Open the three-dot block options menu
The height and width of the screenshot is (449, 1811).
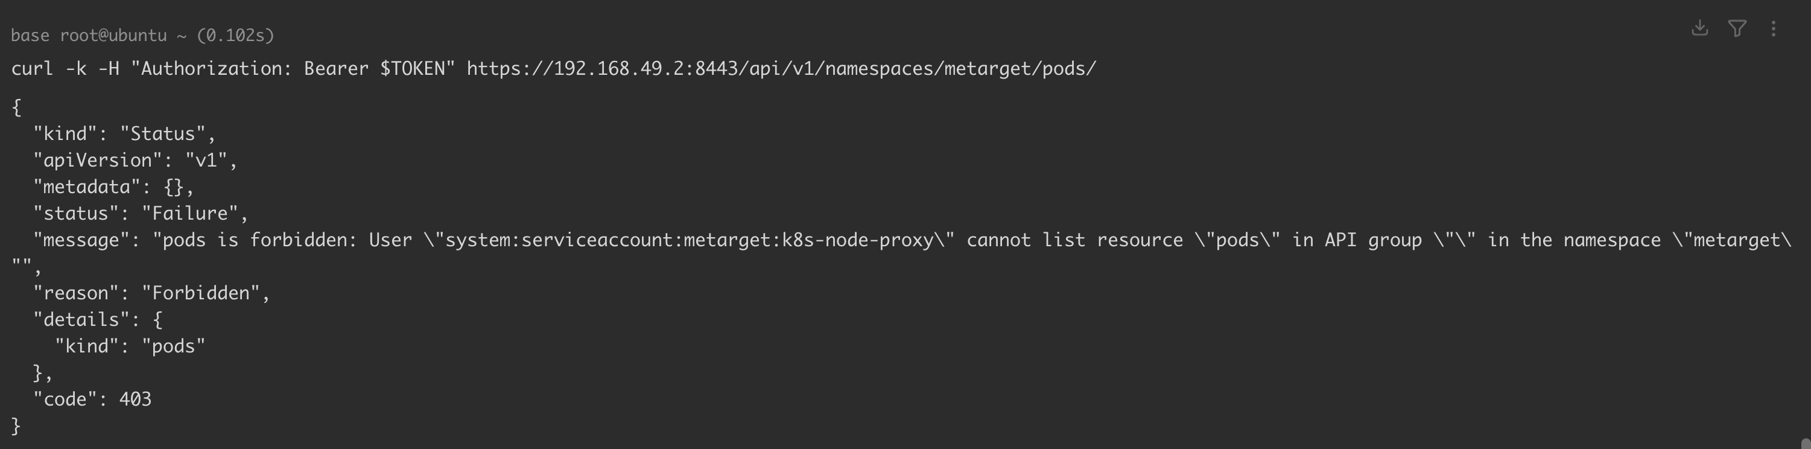coord(1774,28)
